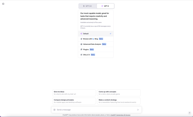The width and height of the screenshot is (193, 117).
Task: Switch to the GPT-3.5 model tab
Action: [x=87, y=6]
